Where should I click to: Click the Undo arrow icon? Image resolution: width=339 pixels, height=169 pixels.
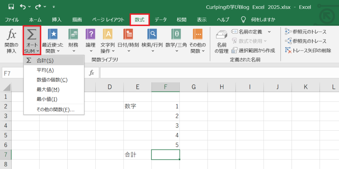(x=23, y=7)
